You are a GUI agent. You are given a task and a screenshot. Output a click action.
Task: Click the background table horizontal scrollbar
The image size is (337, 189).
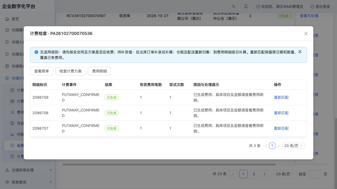tap(169, 165)
